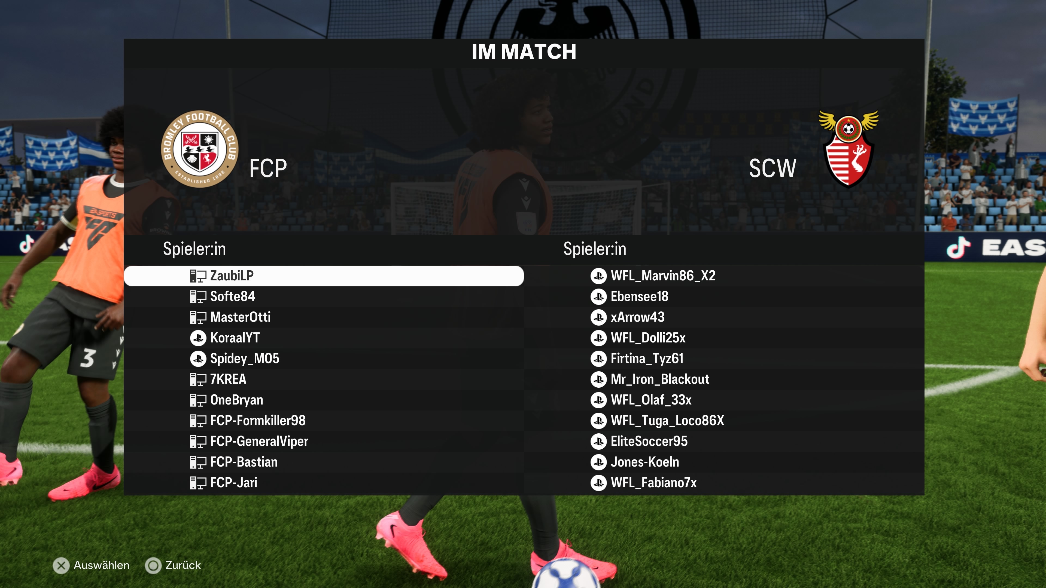Choose FCP-Formkiller98 in the player list

tap(324, 421)
